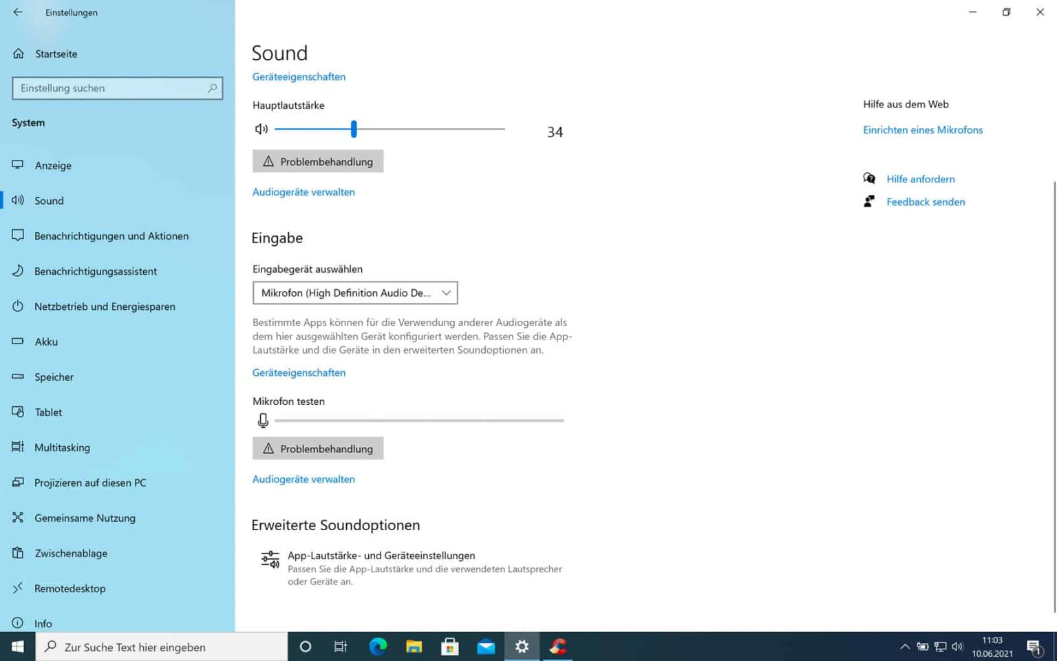Switch to the Anzeige settings page

(x=17, y=165)
